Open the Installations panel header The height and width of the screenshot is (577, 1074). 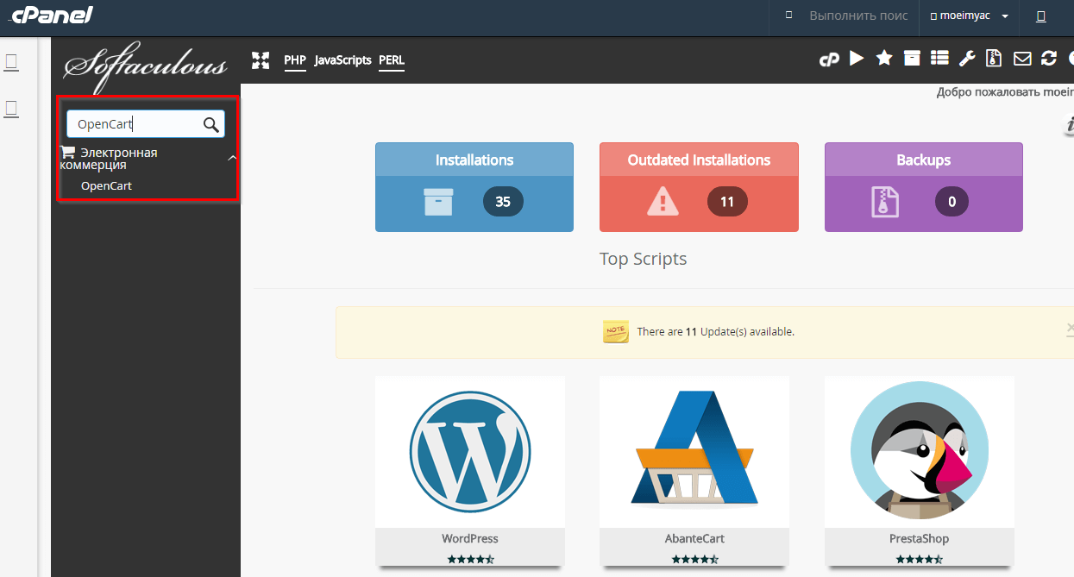coord(474,160)
